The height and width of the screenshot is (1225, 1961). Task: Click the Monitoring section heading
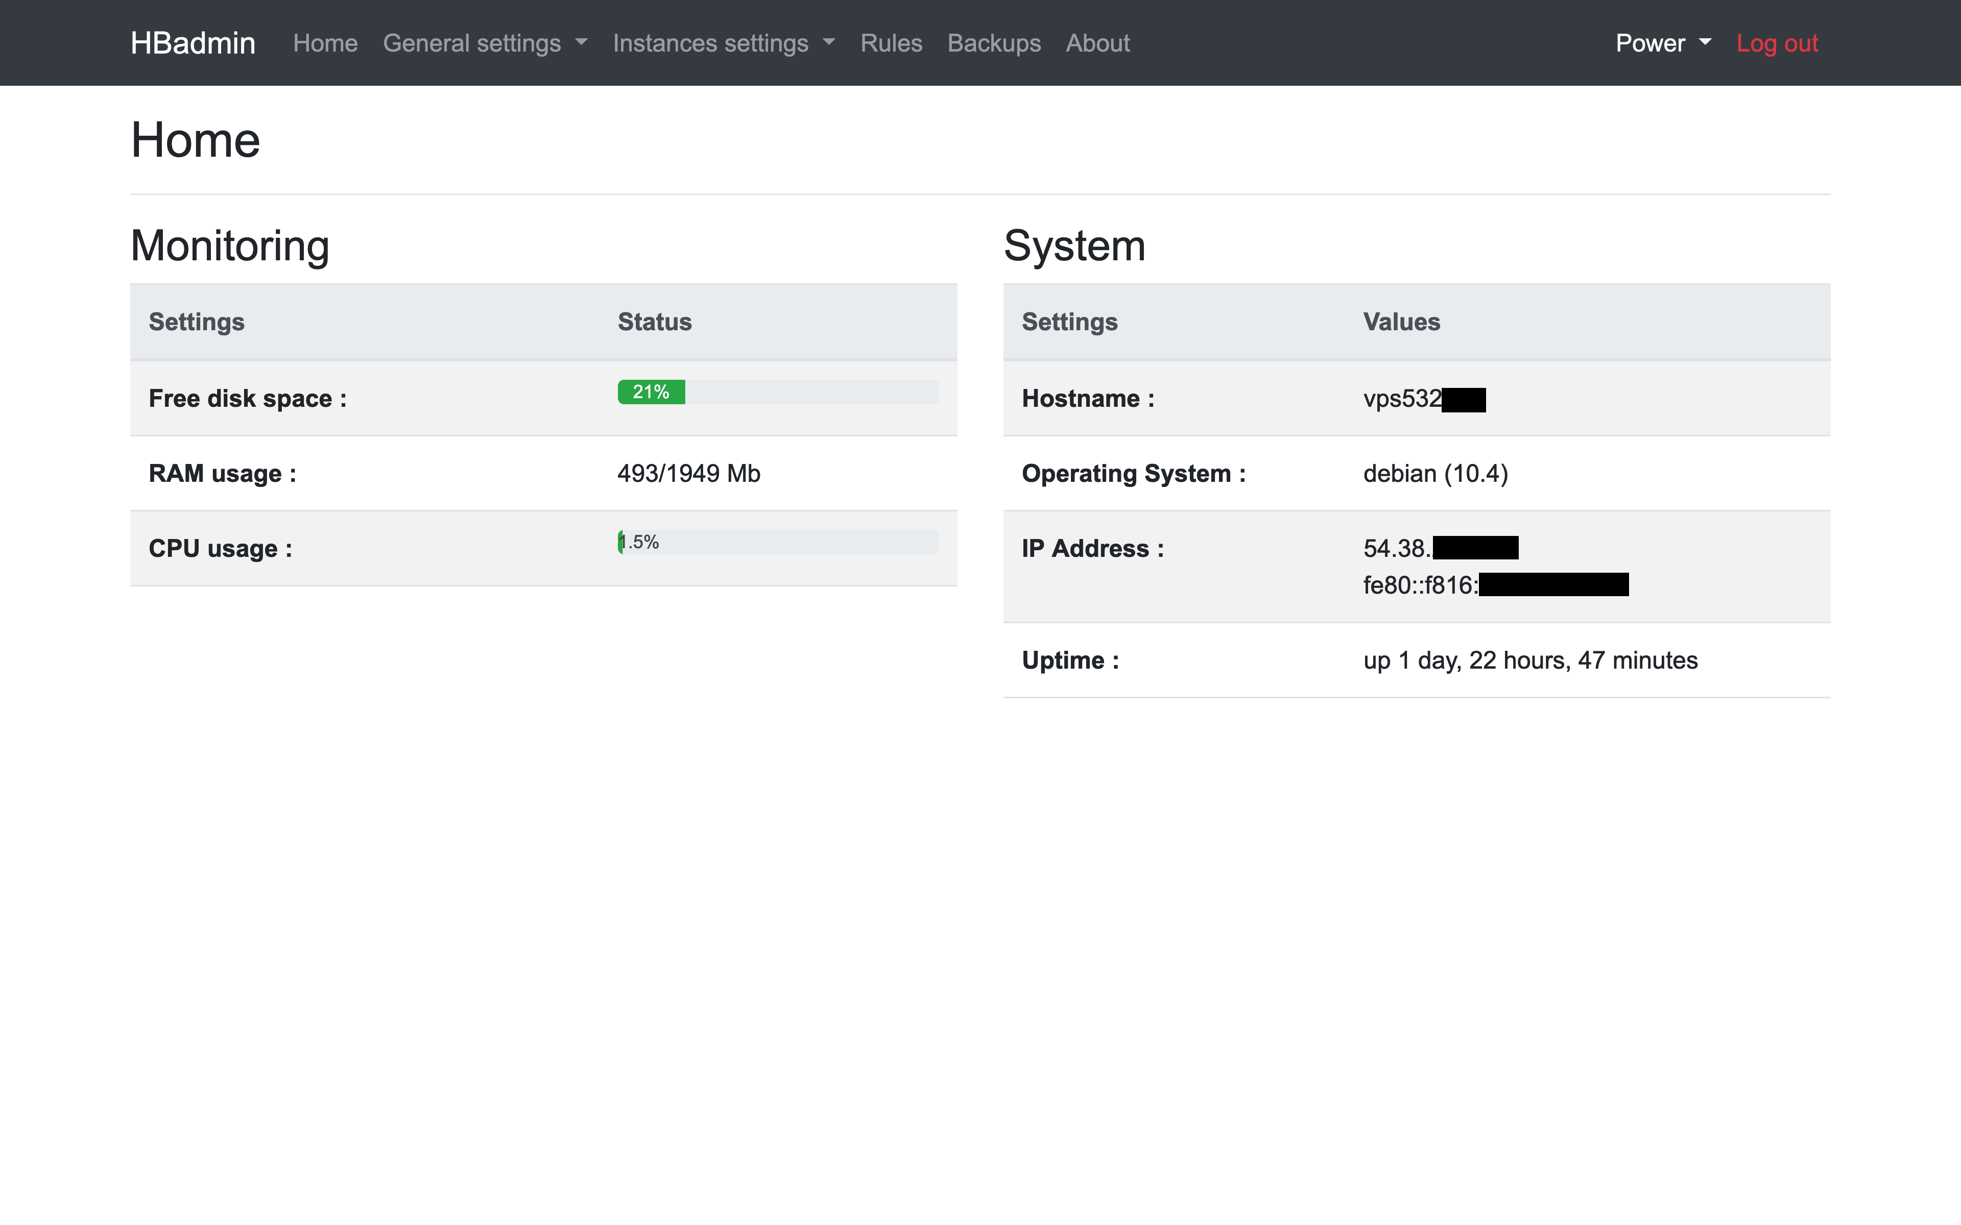pos(229,246)
